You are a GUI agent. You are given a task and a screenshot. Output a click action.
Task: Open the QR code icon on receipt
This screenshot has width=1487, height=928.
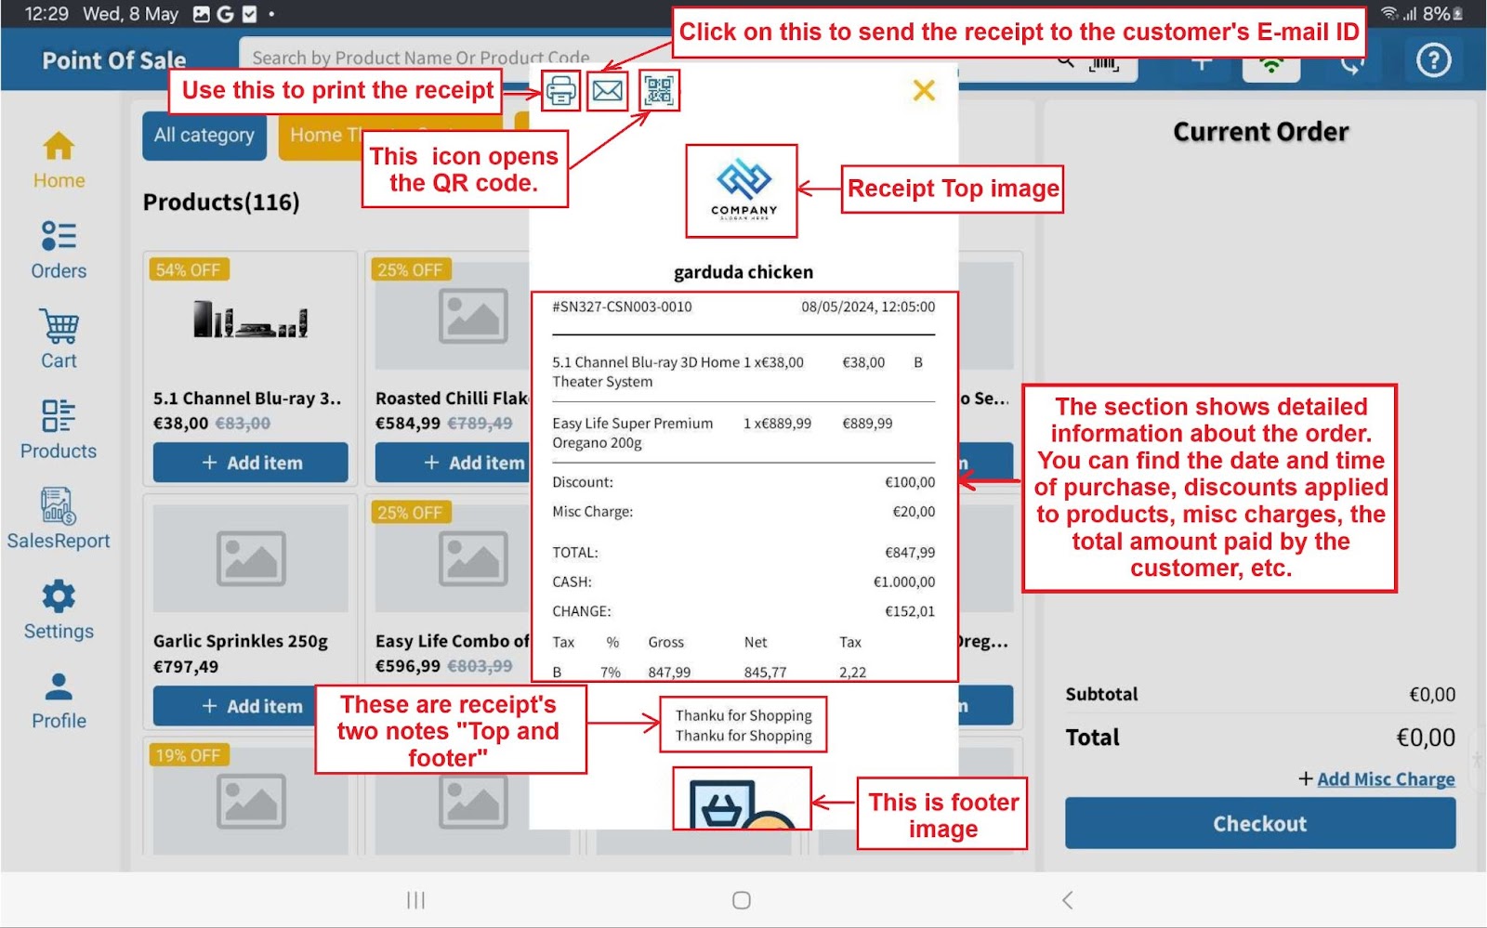(659, 90)
